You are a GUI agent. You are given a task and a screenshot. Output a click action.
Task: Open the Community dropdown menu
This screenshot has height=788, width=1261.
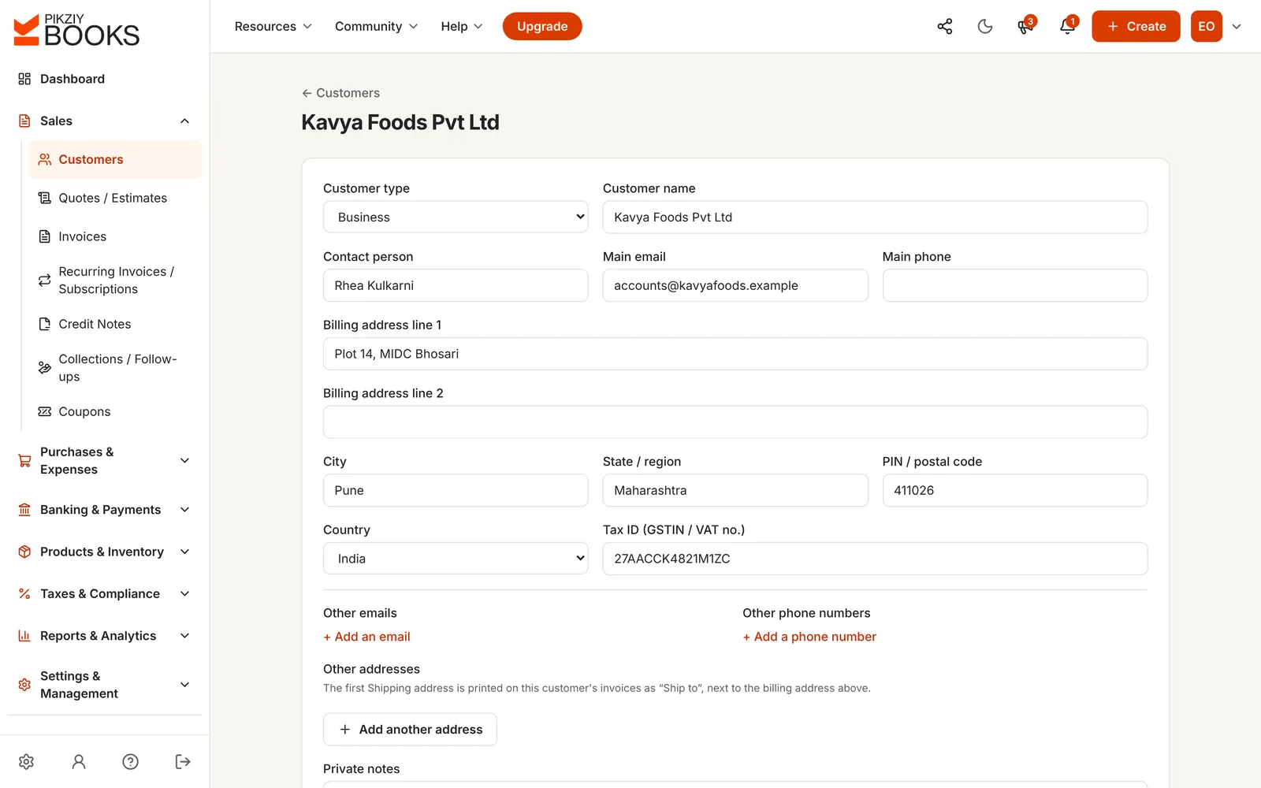point(377,27)
